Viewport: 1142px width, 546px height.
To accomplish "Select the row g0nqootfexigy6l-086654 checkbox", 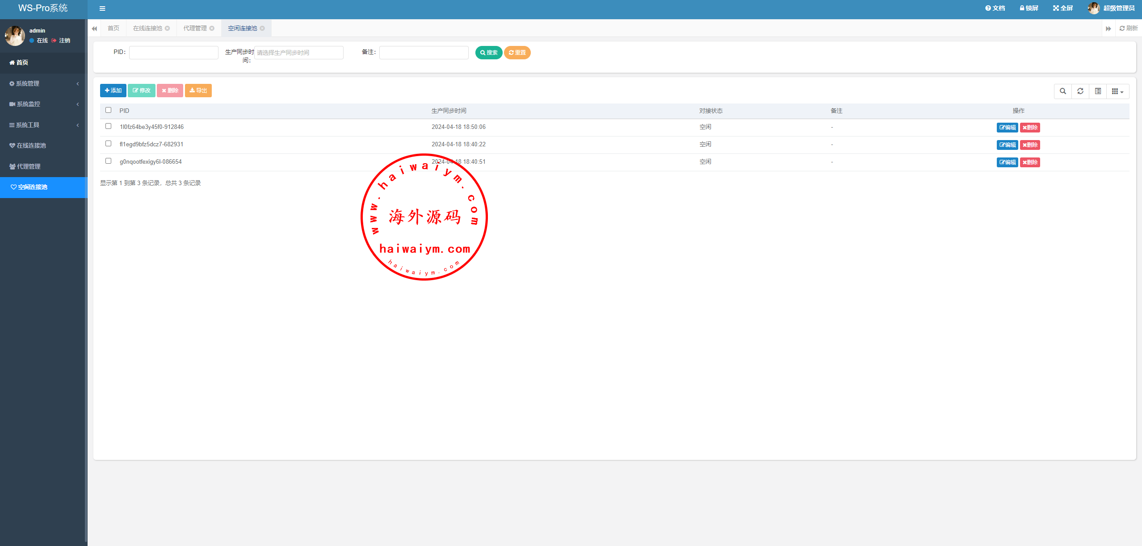I will [x=108, y=161].
